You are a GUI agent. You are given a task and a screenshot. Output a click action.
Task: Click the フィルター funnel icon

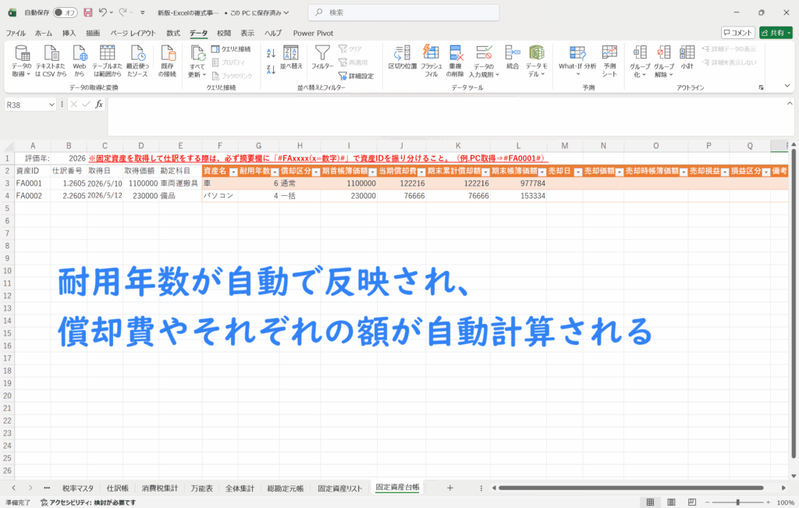click(x=322, y=56)
